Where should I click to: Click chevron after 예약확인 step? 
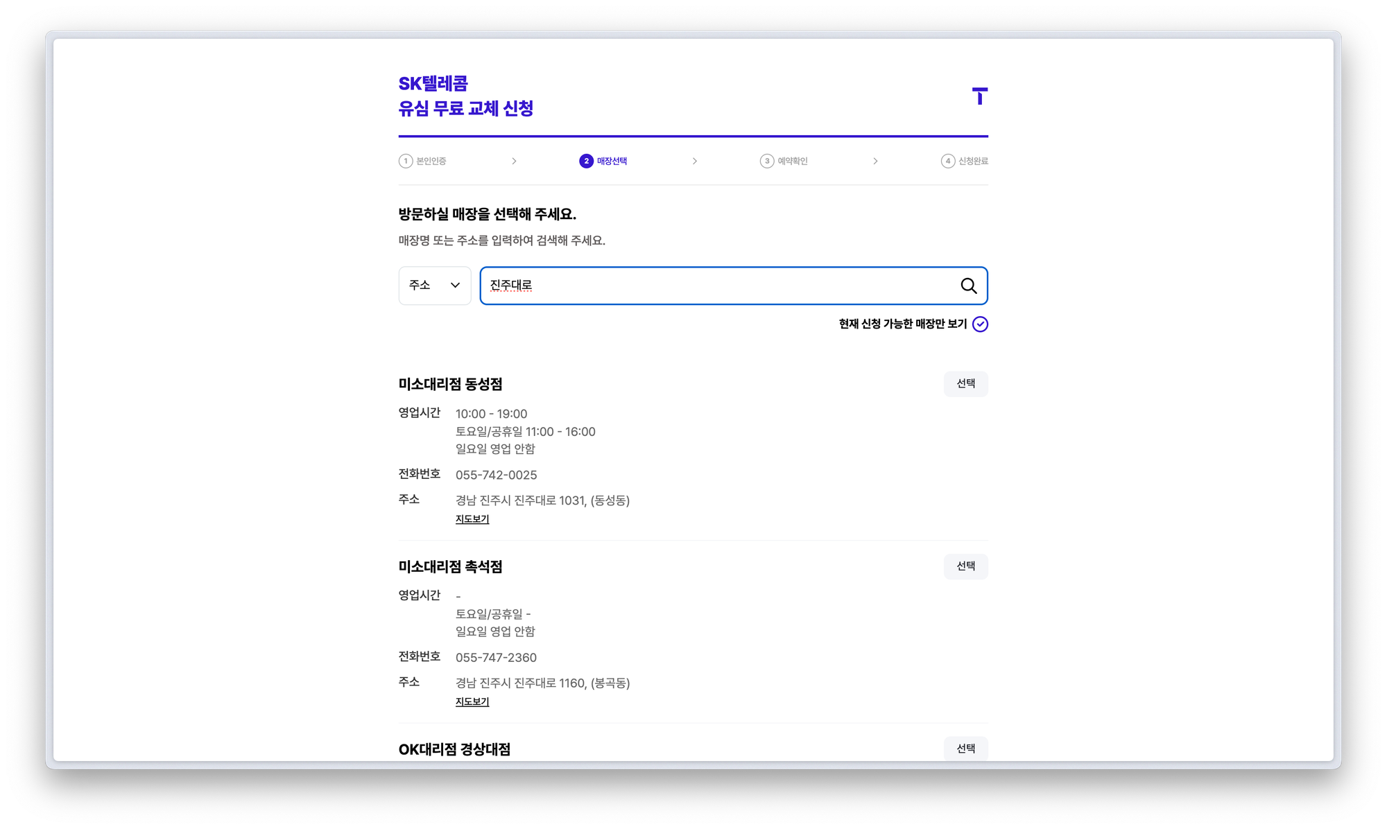pyautogui.click(x=875, y=161)
